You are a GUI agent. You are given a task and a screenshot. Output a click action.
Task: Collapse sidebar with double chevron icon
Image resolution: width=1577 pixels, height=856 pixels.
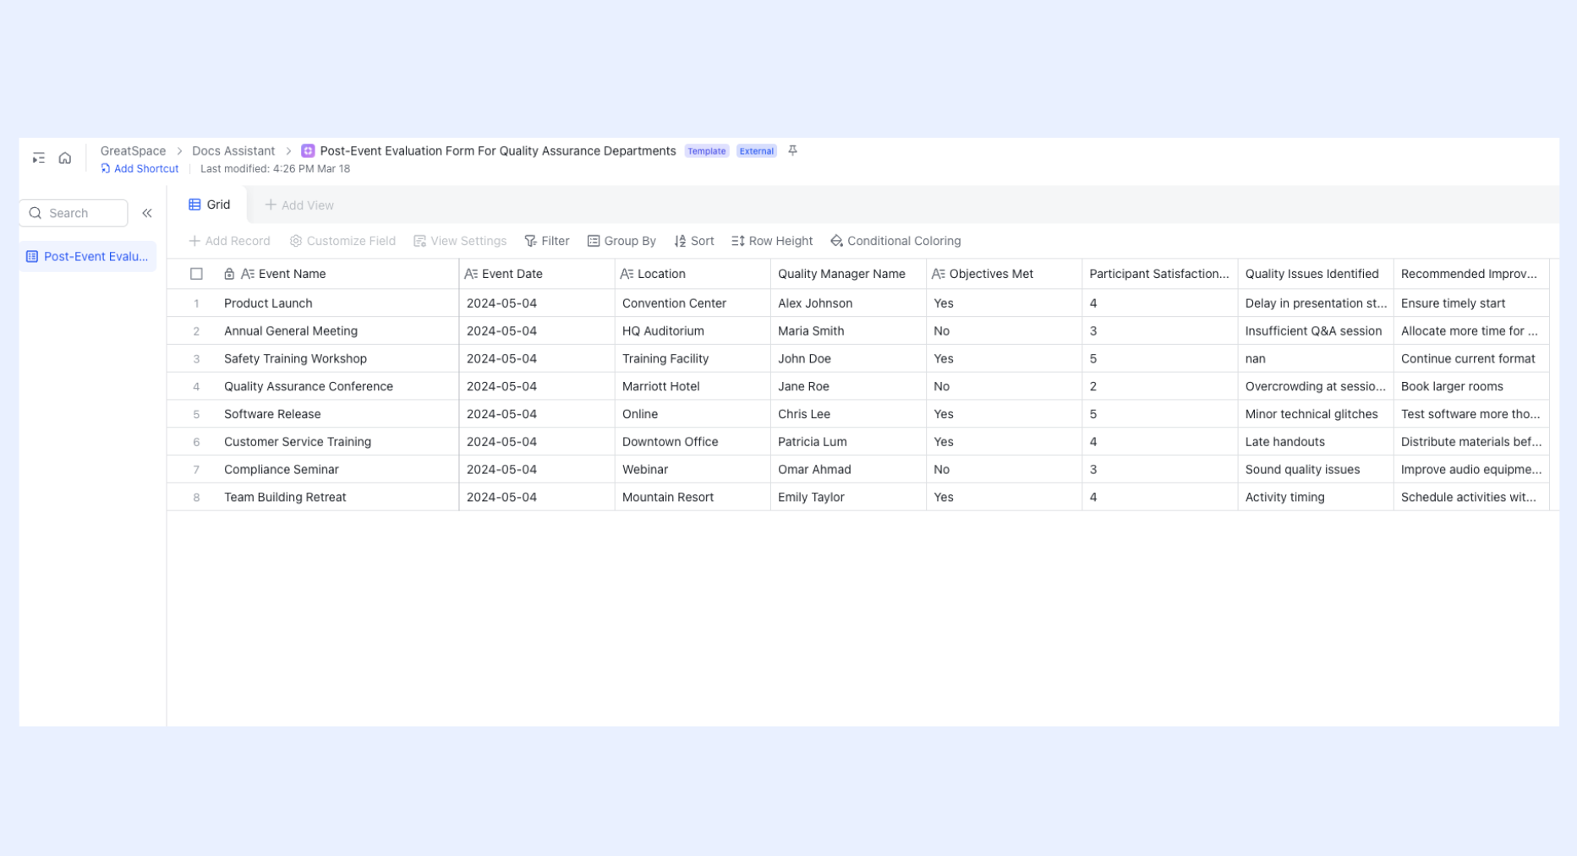click(147, 213)
